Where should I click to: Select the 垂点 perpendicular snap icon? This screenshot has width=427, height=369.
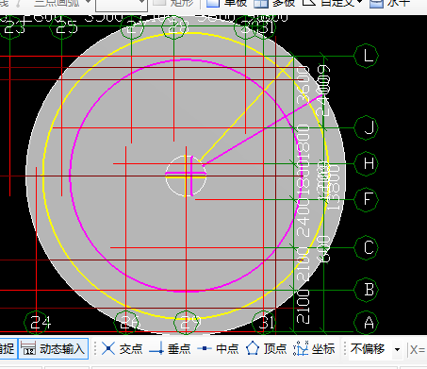tap(156, 349)
